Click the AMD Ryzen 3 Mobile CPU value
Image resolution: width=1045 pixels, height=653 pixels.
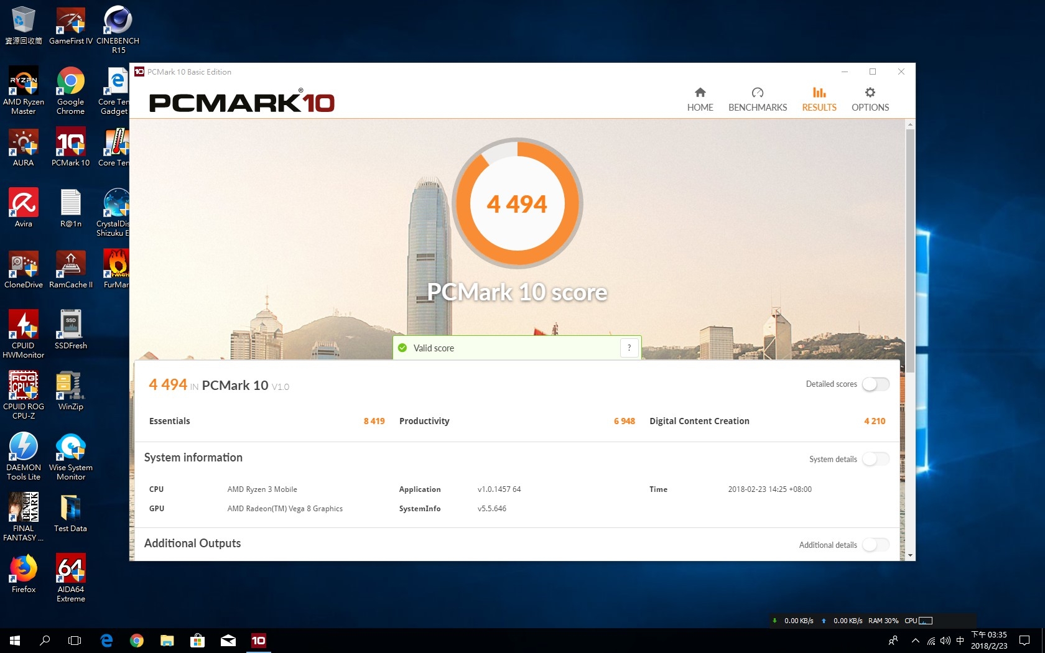pos(262,489)
